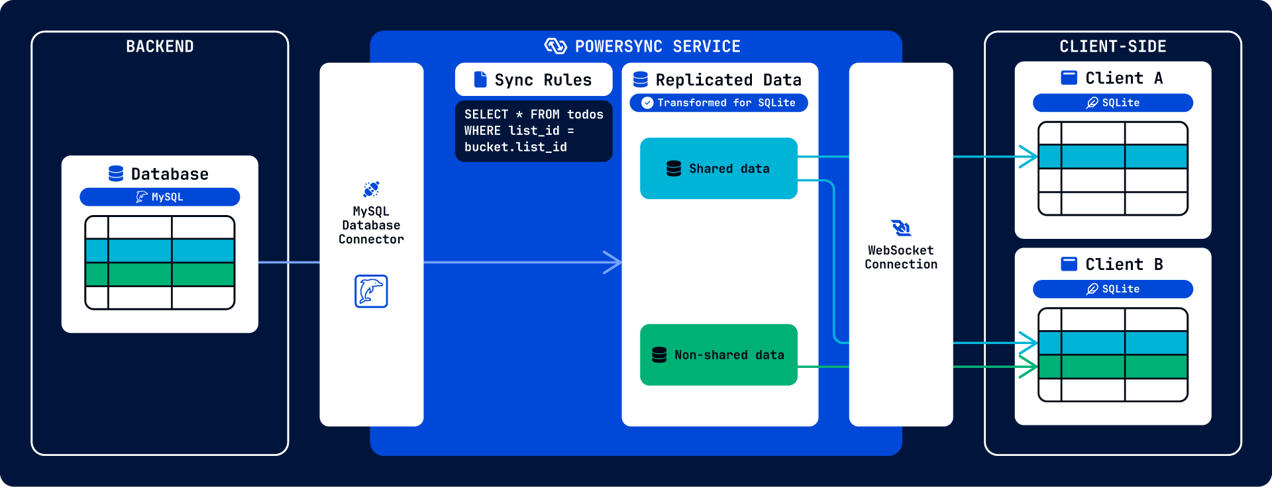1272x487 pixels.
Task: Click the 'bucket.list_id' code line
Action: [515, 147]
